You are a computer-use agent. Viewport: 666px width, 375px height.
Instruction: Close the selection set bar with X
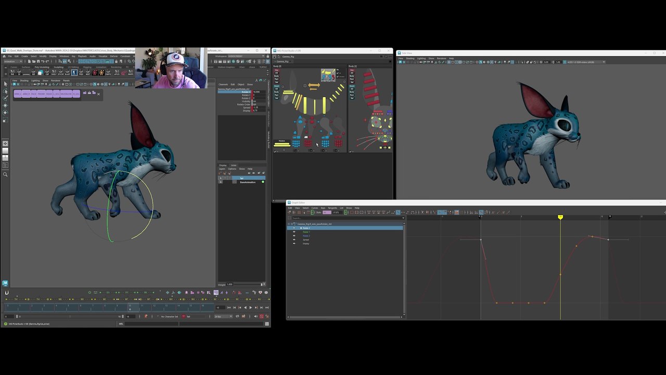98,94
